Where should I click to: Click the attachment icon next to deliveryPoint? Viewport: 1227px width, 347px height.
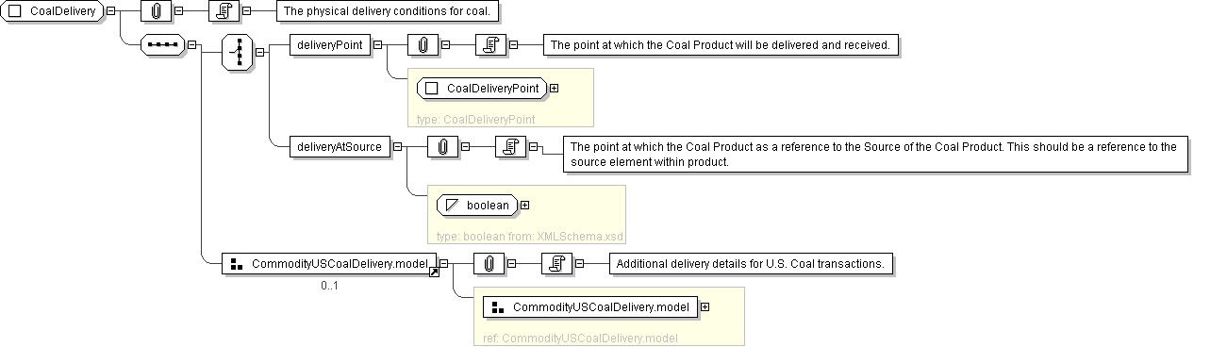[423, 44]
